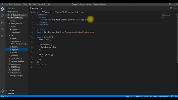Click LF end-of-line status item
178x100 pixels.
click(151, 96)
